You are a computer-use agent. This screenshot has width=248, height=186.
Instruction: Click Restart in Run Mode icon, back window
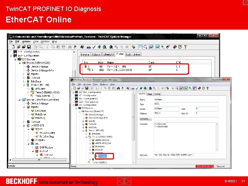pyautogui.click(x=104, y=47)
